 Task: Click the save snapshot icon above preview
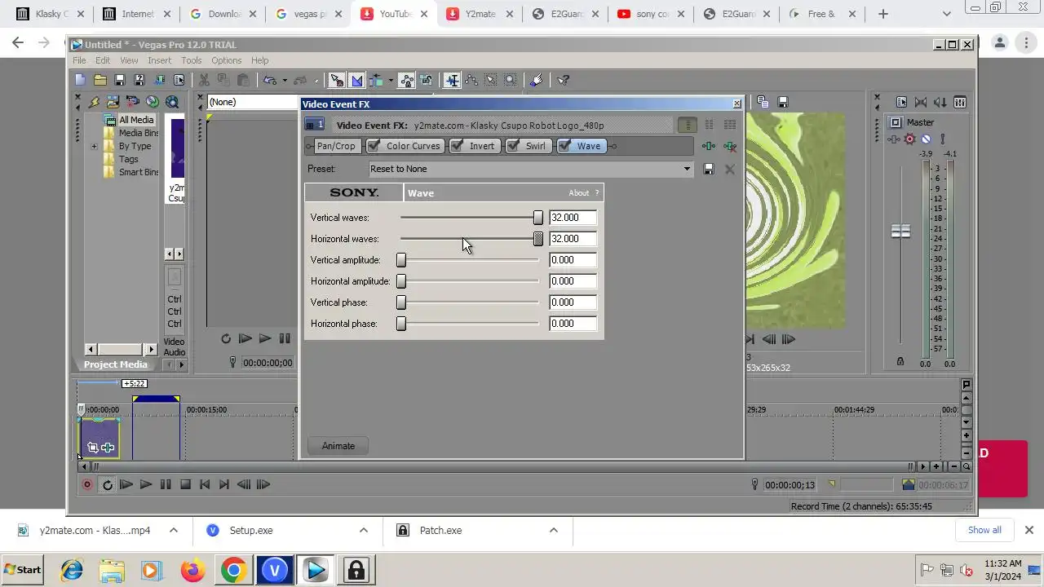782,102
